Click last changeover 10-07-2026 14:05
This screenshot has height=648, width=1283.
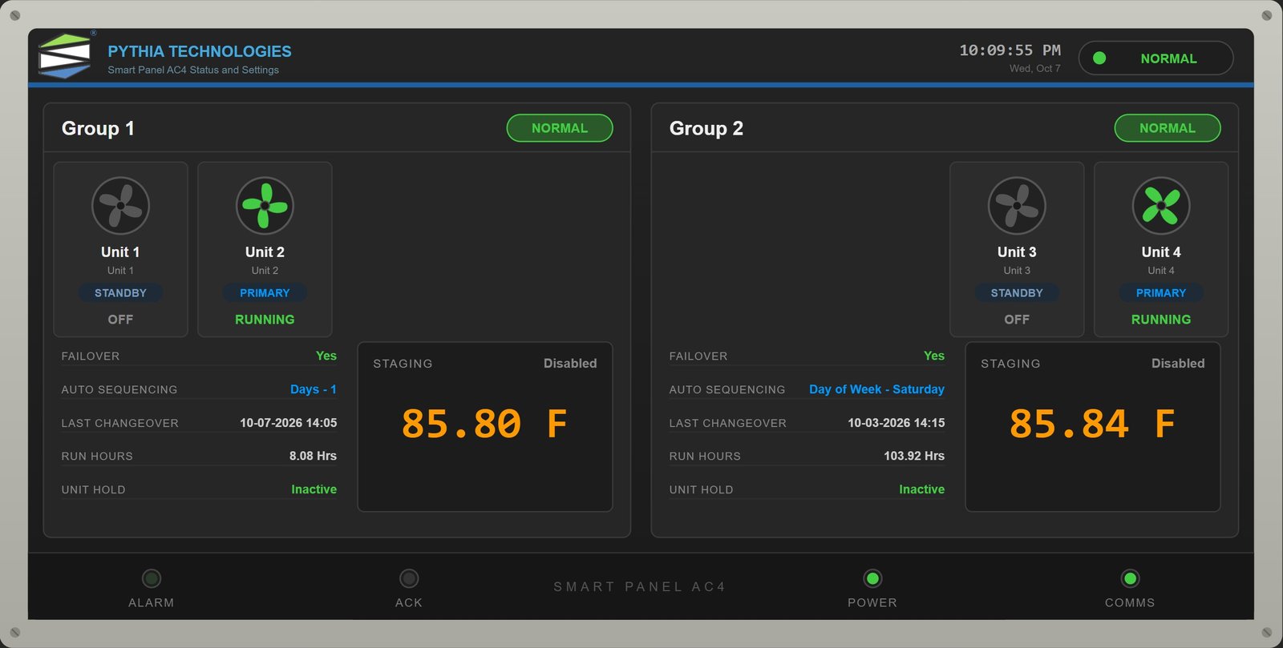pyautogui.click(x=289, y=423)
